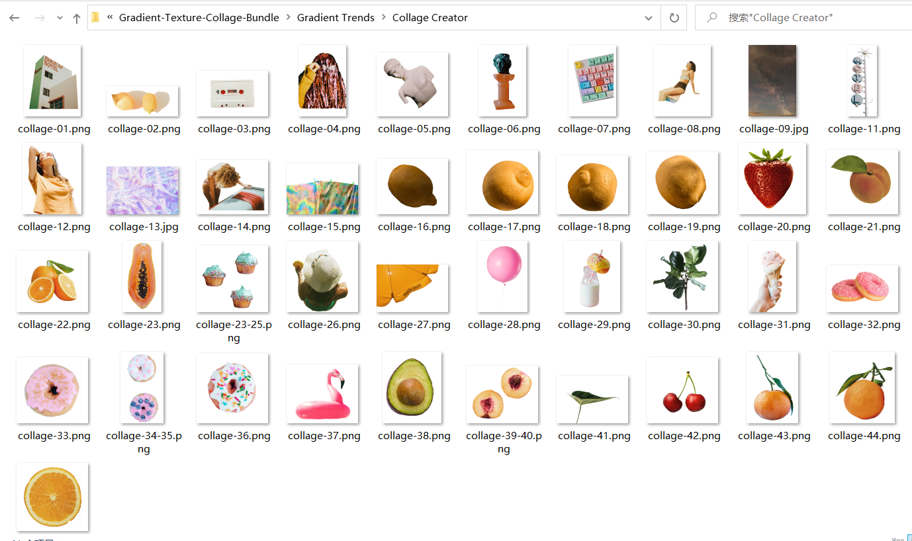Select the yellow umbrella collage-27.png
Screen dimensions: 912x541
click(x=412, y=288)
